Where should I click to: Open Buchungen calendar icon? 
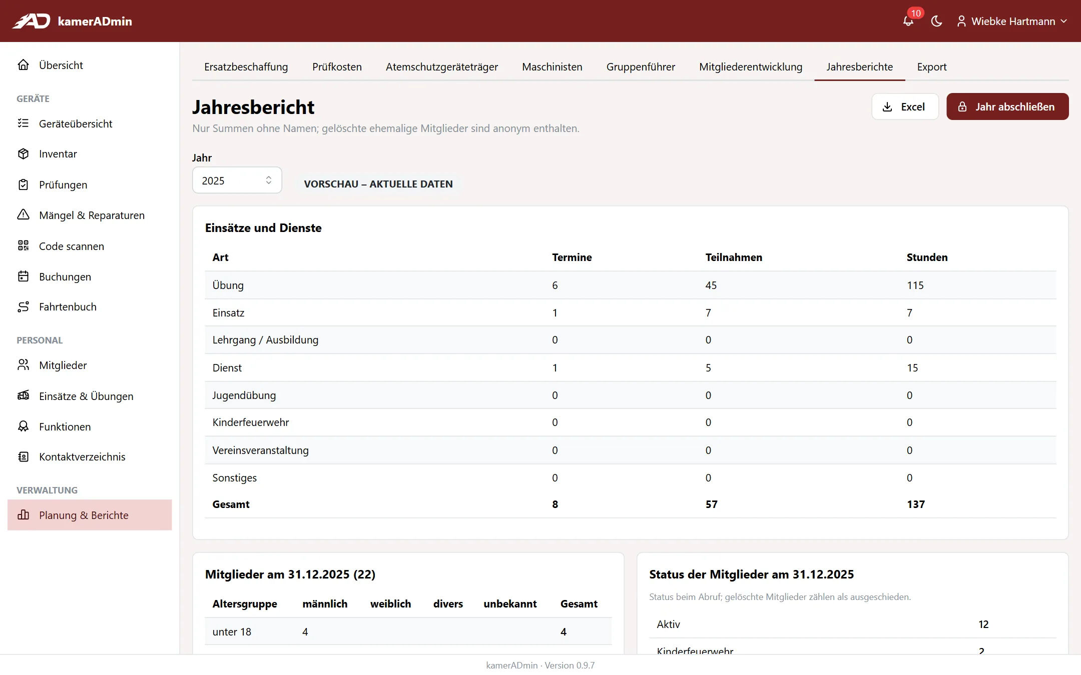24,276
